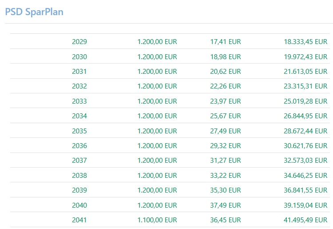
Task: Select the 36,45 EUR interest value
Action: pyautogui.click(x=226, y=220)
